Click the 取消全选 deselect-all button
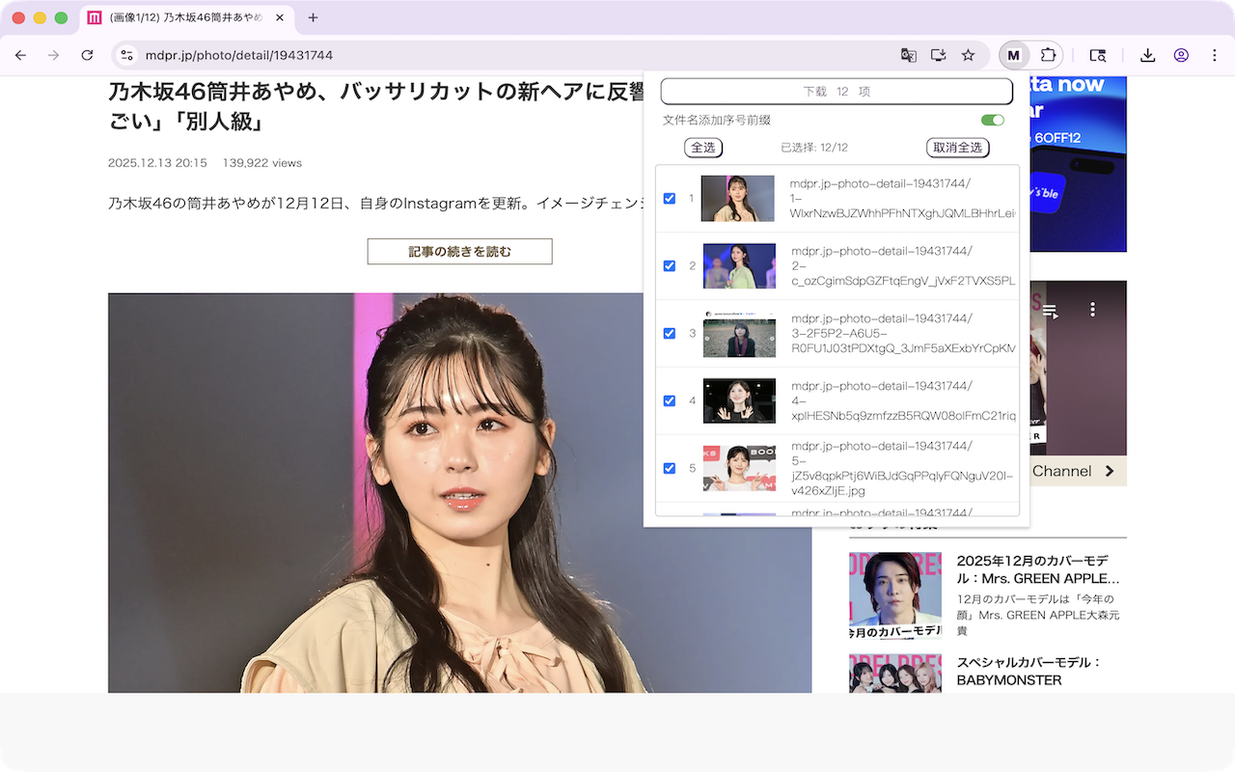 click(x=957, y=148)
